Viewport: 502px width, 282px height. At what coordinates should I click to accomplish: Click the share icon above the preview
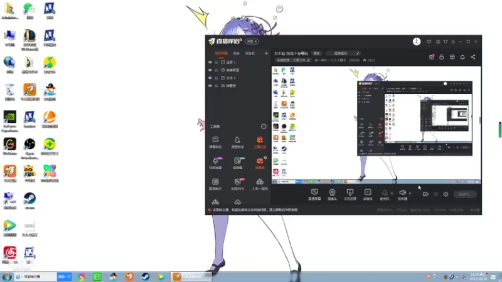(473, 57)
